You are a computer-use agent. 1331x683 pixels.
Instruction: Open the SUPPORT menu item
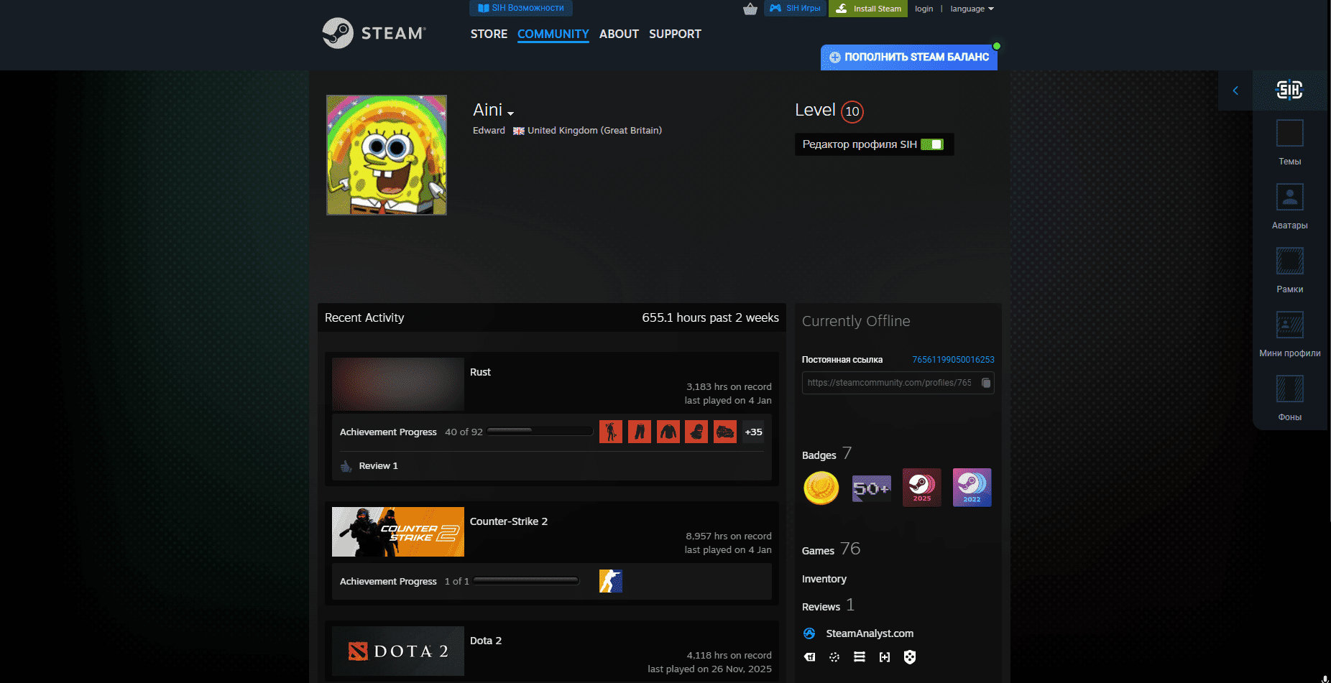pos(675,34)
